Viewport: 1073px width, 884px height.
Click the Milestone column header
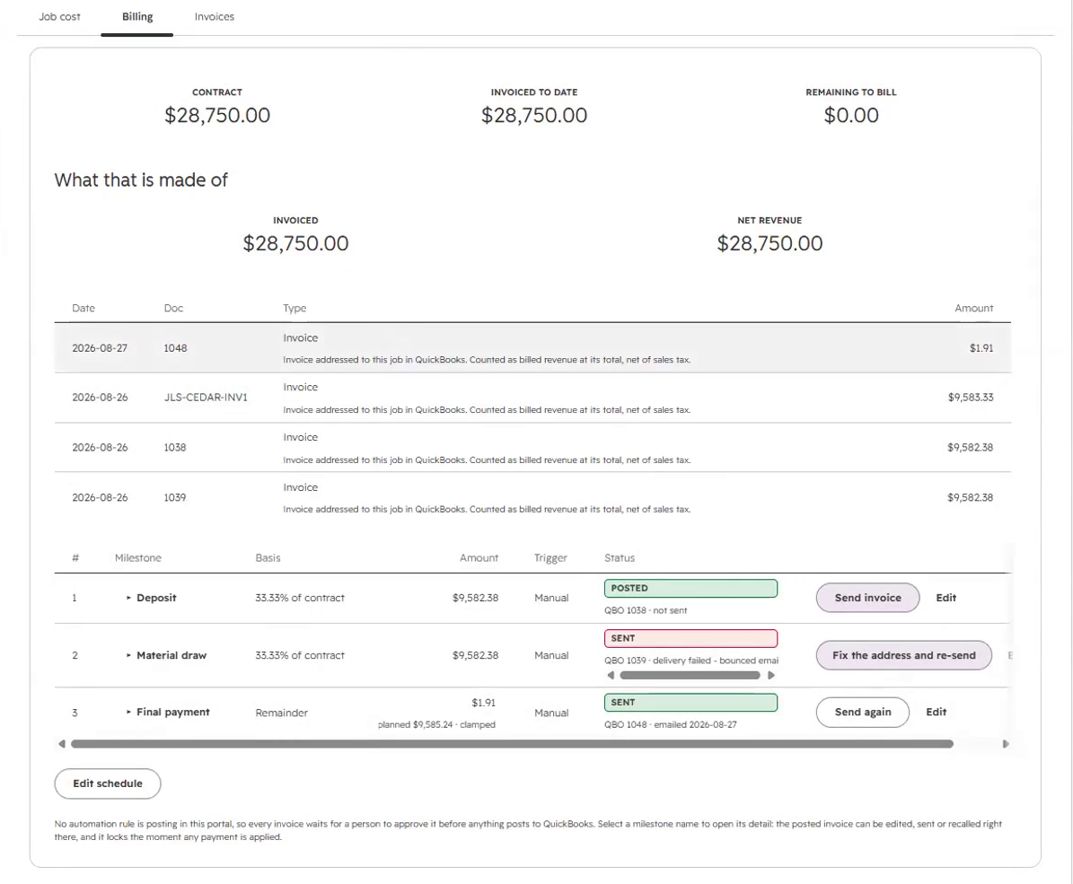click(x=138, y=558)
